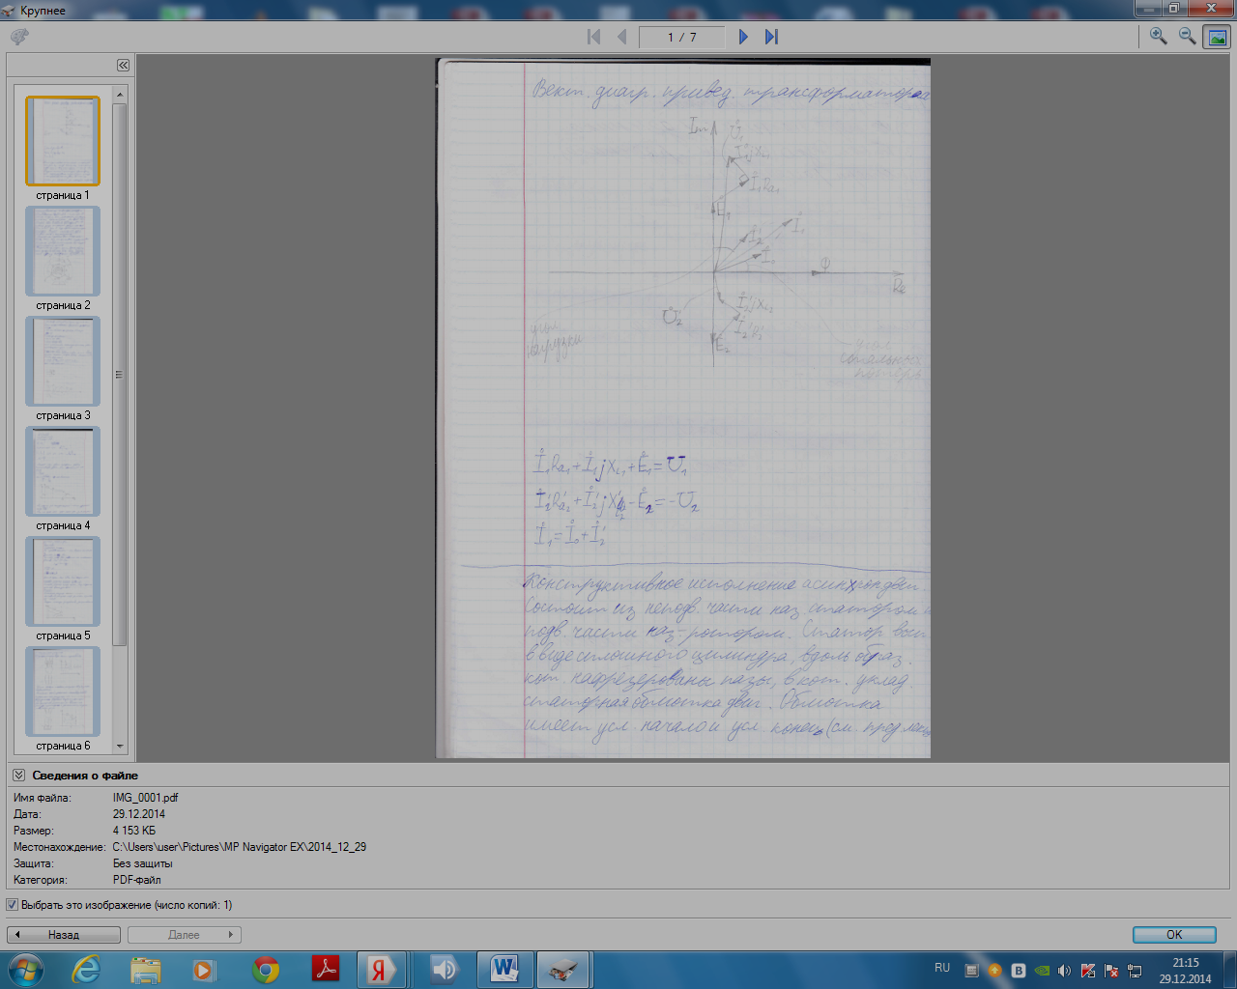Click the thumbnail list scroll-down arrow
Image resolution: width=1237 pixels, height=989 pixels.
click(120, 746)
